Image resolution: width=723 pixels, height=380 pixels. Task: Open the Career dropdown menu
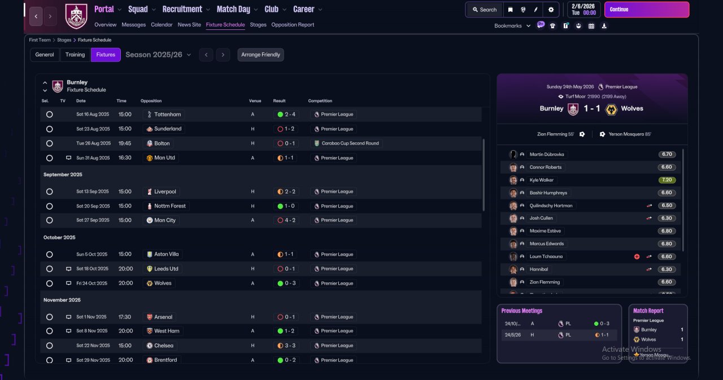(308, 9)
